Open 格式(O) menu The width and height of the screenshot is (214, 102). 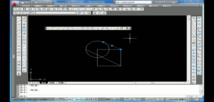[x=76, y=6]
